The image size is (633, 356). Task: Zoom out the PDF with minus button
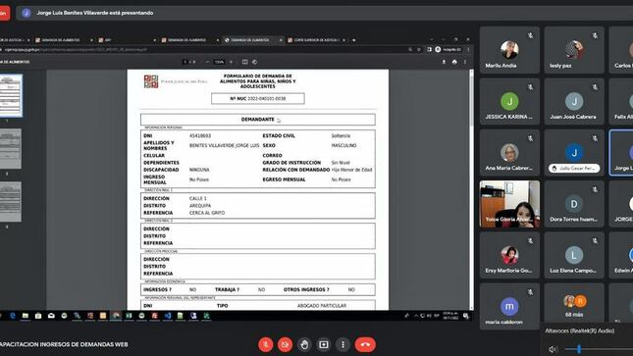click(207, 62)
